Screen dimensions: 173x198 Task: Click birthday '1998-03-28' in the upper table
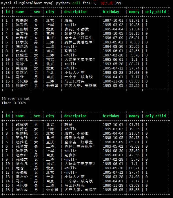[113, 73]
